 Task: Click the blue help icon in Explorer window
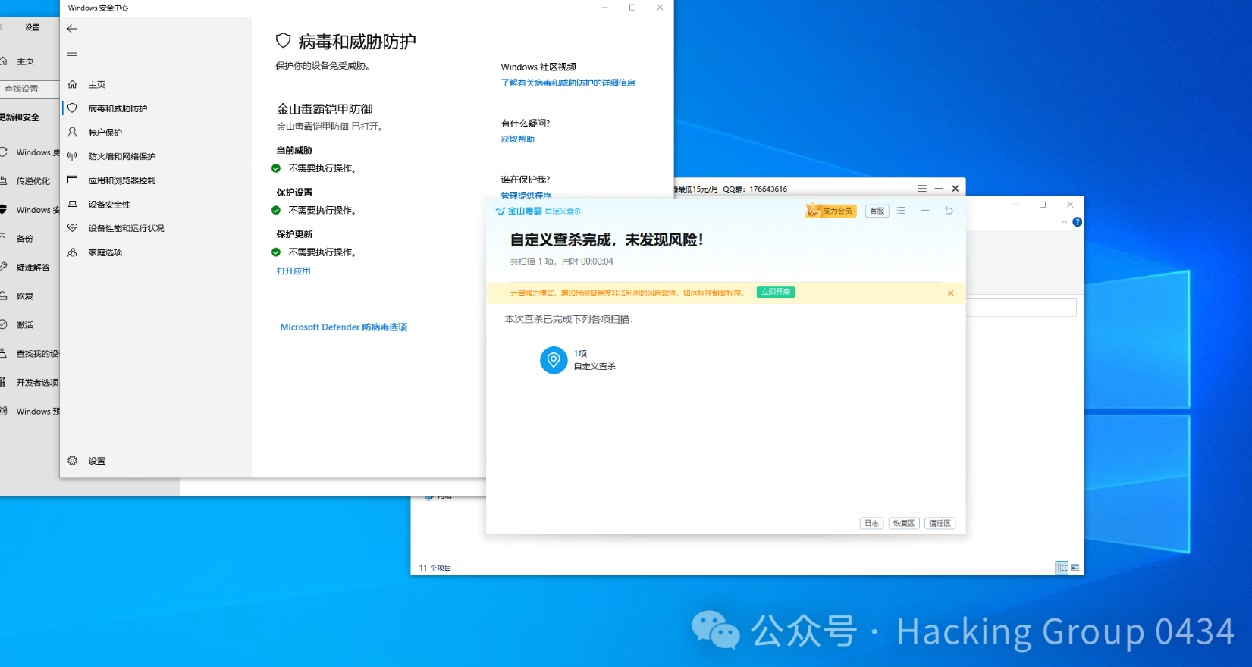[1077, 222]
